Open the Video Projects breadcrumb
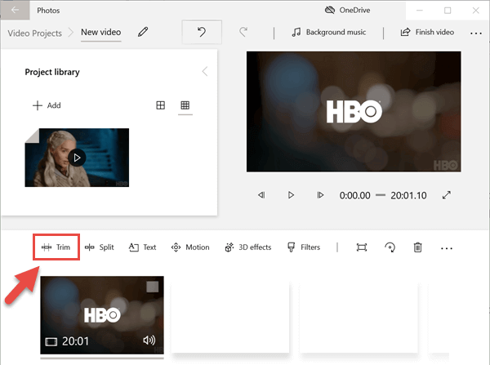This screenshot has height=365, width=490. [34, 33]
